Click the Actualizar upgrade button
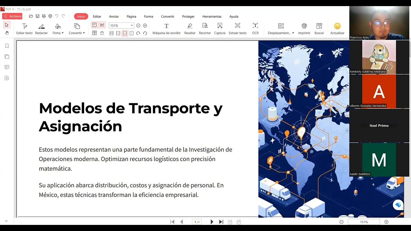This screenshot has height=231, width=411. click(x=337, y=29)
